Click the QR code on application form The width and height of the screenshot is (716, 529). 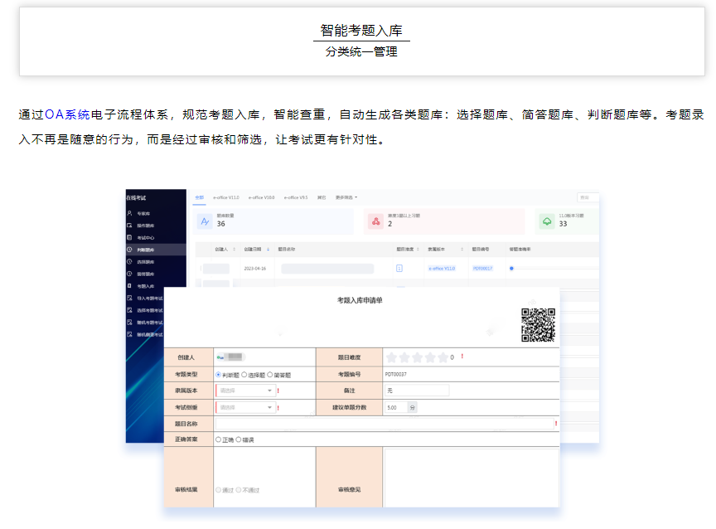point(538,325)
